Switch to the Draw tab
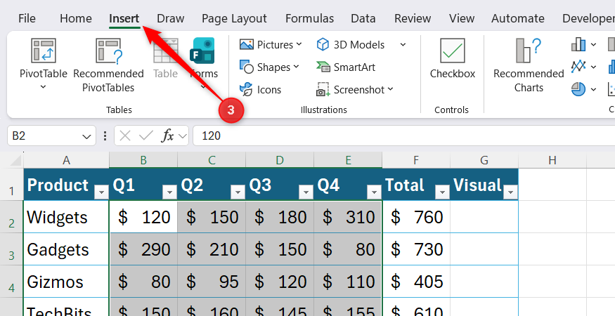The height and width of the screenshot is (316, 615). pos(171,18)
